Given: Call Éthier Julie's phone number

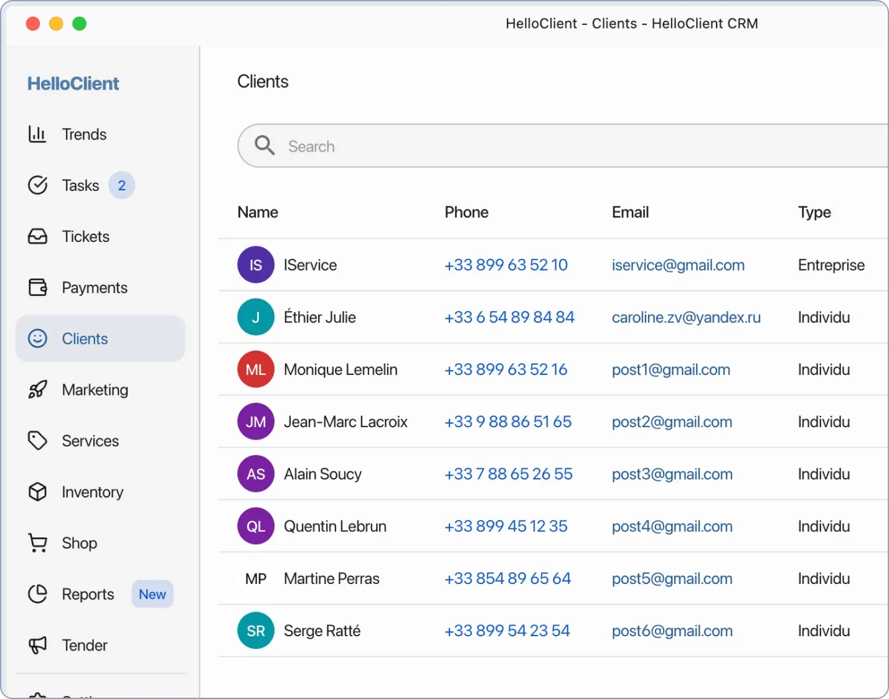Looking at the screenshot, I should point(509,317).
